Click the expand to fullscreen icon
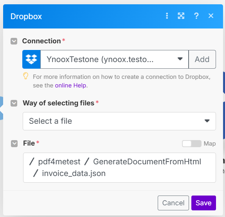The height and width of the screenshot is (217, 225). (181, 16)
